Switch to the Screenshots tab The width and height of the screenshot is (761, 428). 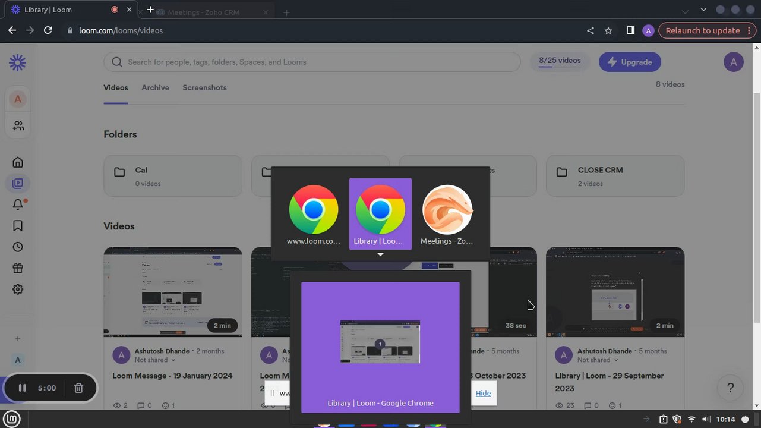pyautogui.click(x=204, y=87)
